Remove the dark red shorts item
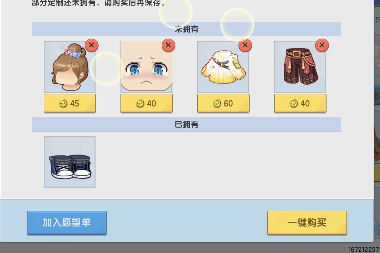 (x=322, y=45)
